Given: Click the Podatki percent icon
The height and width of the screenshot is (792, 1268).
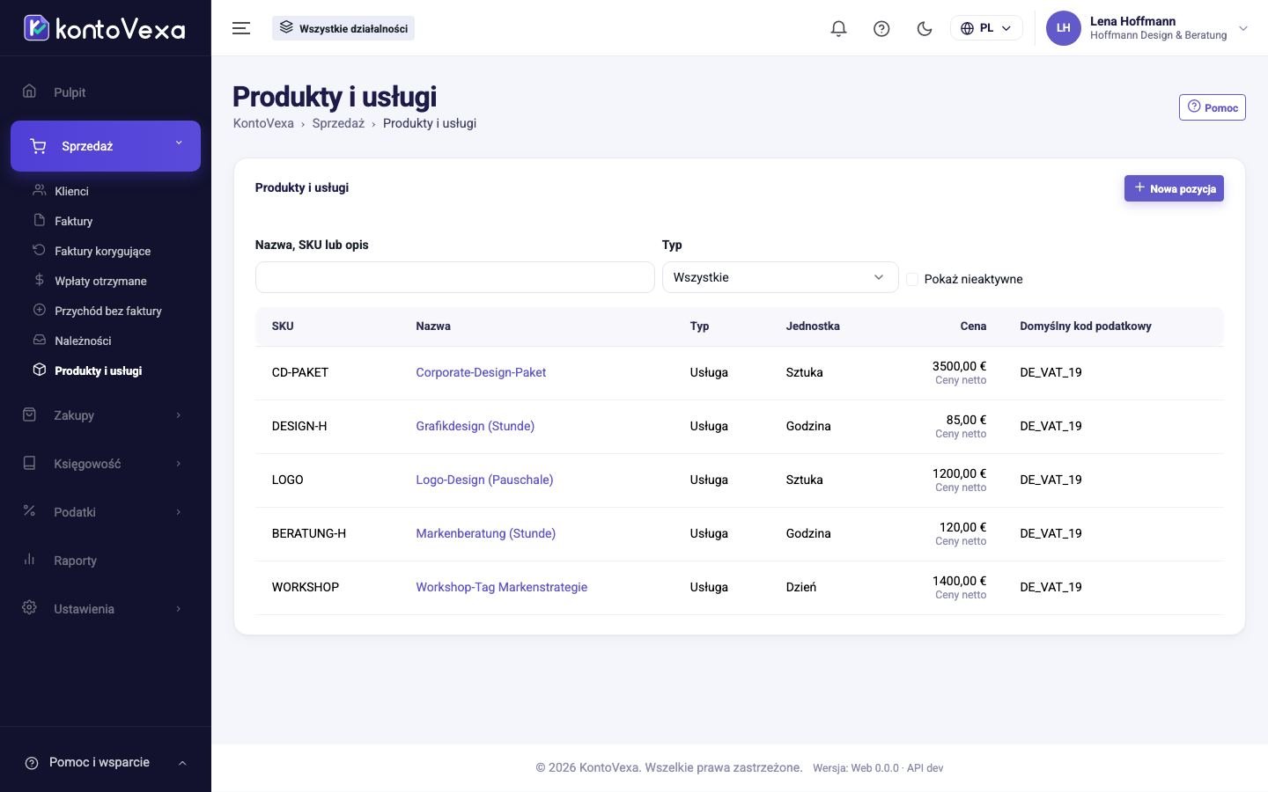Looking at the screenshot, I should 29,510.
